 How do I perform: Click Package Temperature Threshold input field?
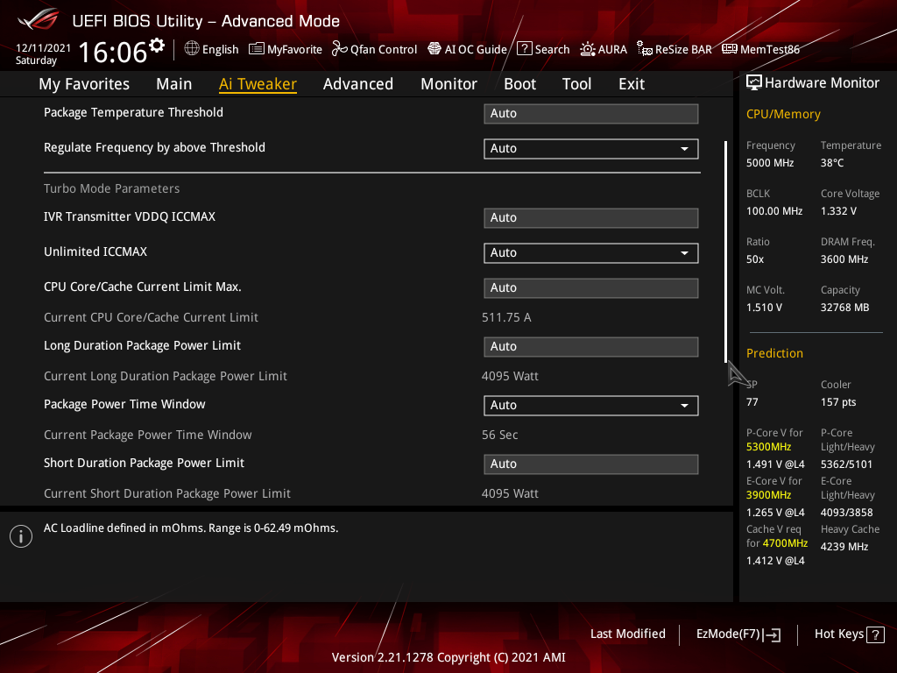coord(591,113)
